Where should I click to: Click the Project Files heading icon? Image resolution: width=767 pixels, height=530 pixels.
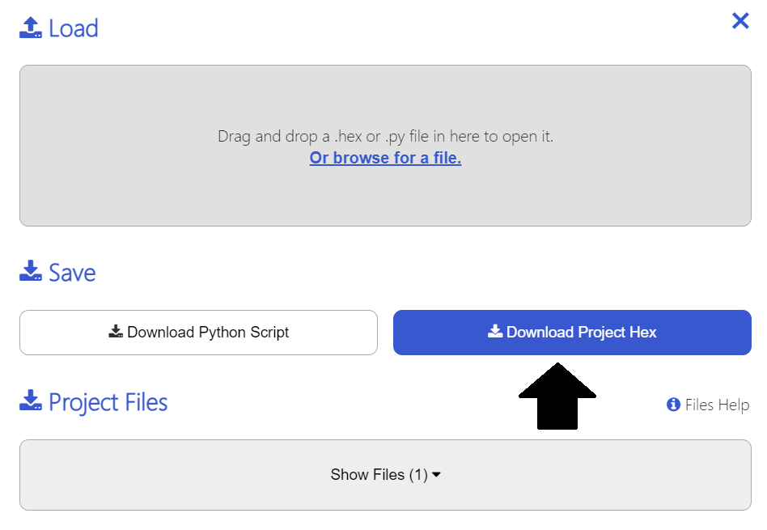click(x=30, y=400)
